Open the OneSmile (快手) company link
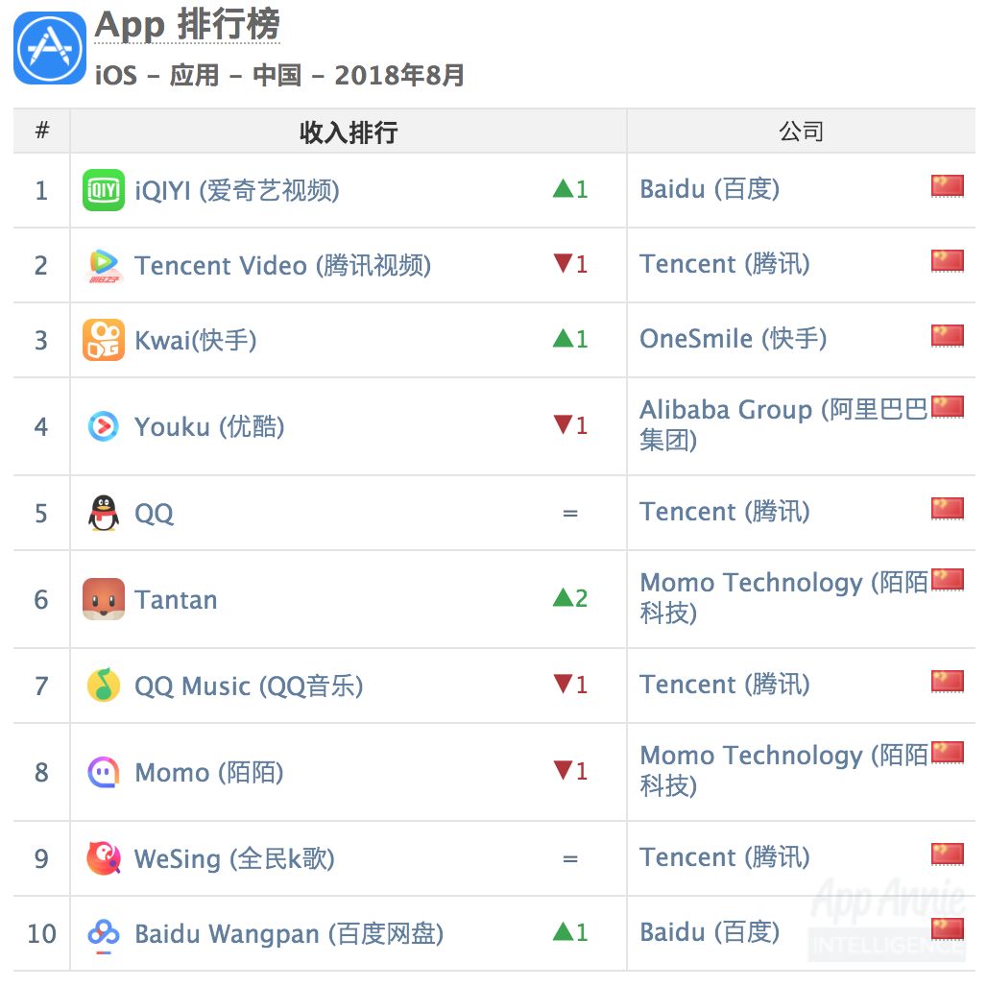Image resolution: width=987 pixels, height=987 pixels. (733, 339)
